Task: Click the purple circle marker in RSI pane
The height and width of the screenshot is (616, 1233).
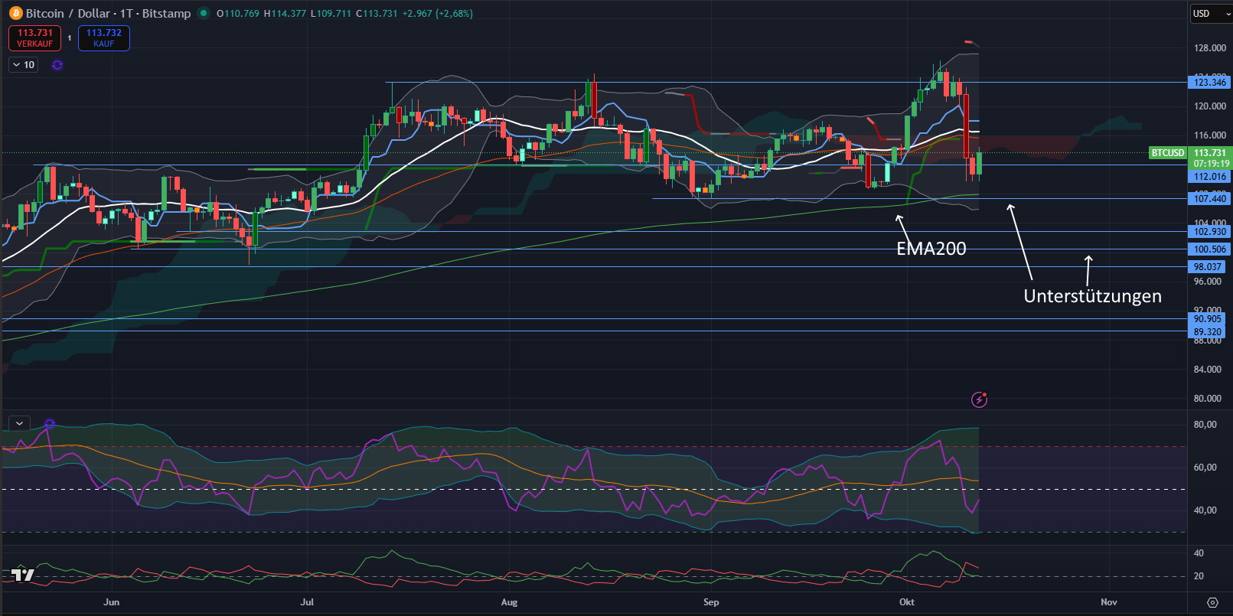Action: (x=50, y=423)
